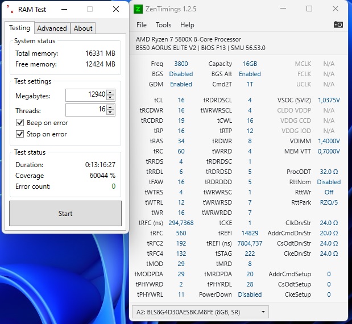
Task: Click the VDIMM value 1,4000V
Action: [x=329, y=141]
